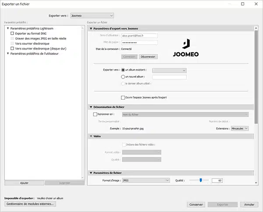This screenshot has width=263, height=212.
Task: Open the Format vidéo dropdown
Action: pyautogui.click(x=142, y=152)
